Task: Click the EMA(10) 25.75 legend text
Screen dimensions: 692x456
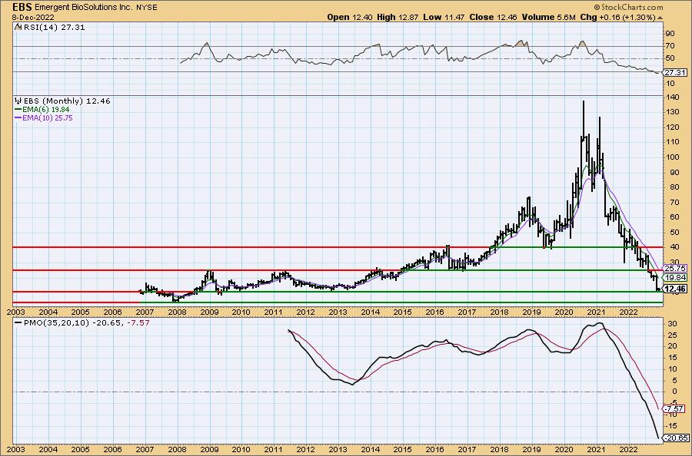Action: point(48,118)
